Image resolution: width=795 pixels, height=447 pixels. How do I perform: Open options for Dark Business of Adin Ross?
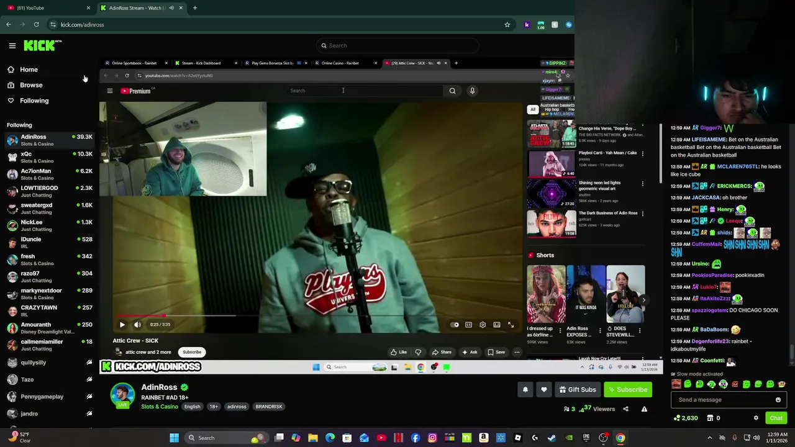tap(642, 214)
